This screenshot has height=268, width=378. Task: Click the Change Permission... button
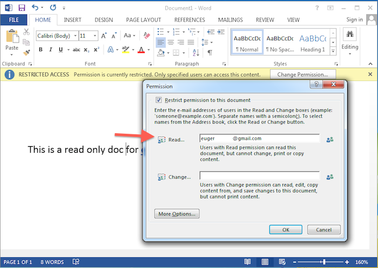coord(303,74)
